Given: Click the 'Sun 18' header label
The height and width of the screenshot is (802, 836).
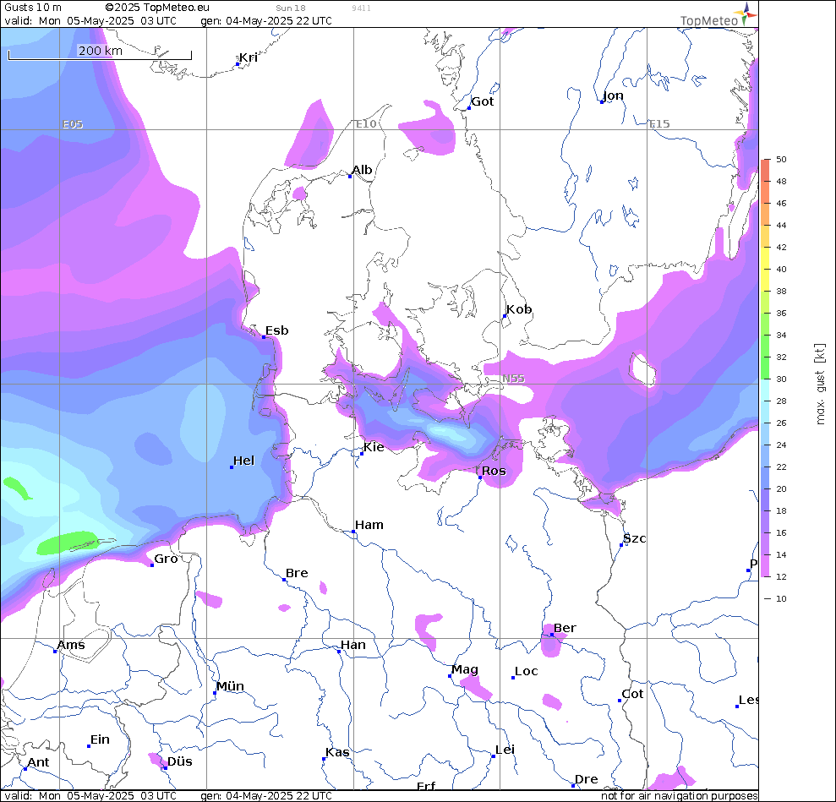Looking at the screenshot, I should click(291, 8).
